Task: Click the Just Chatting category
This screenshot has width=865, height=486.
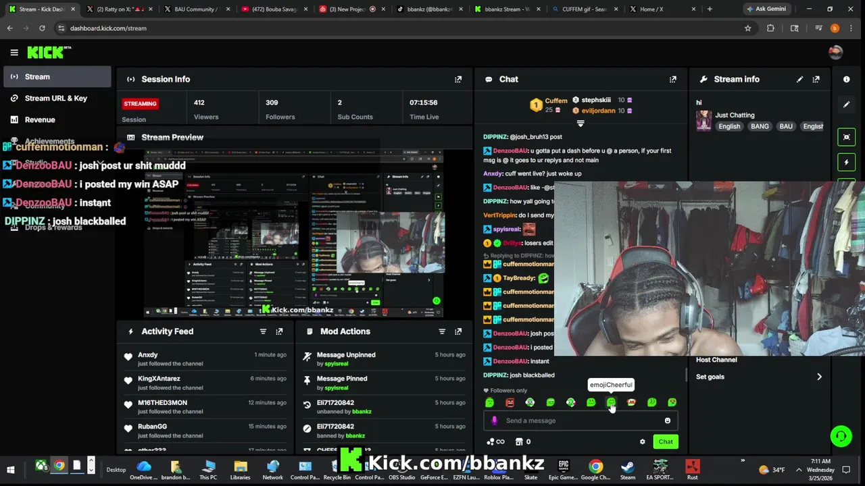Action: pyautogui.click(x=735, y=115)
